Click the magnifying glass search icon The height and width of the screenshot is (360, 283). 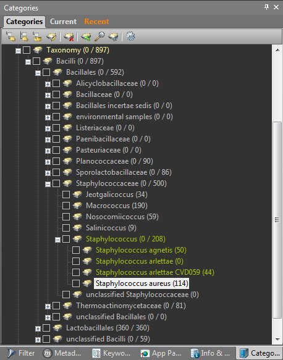[99, 36]
